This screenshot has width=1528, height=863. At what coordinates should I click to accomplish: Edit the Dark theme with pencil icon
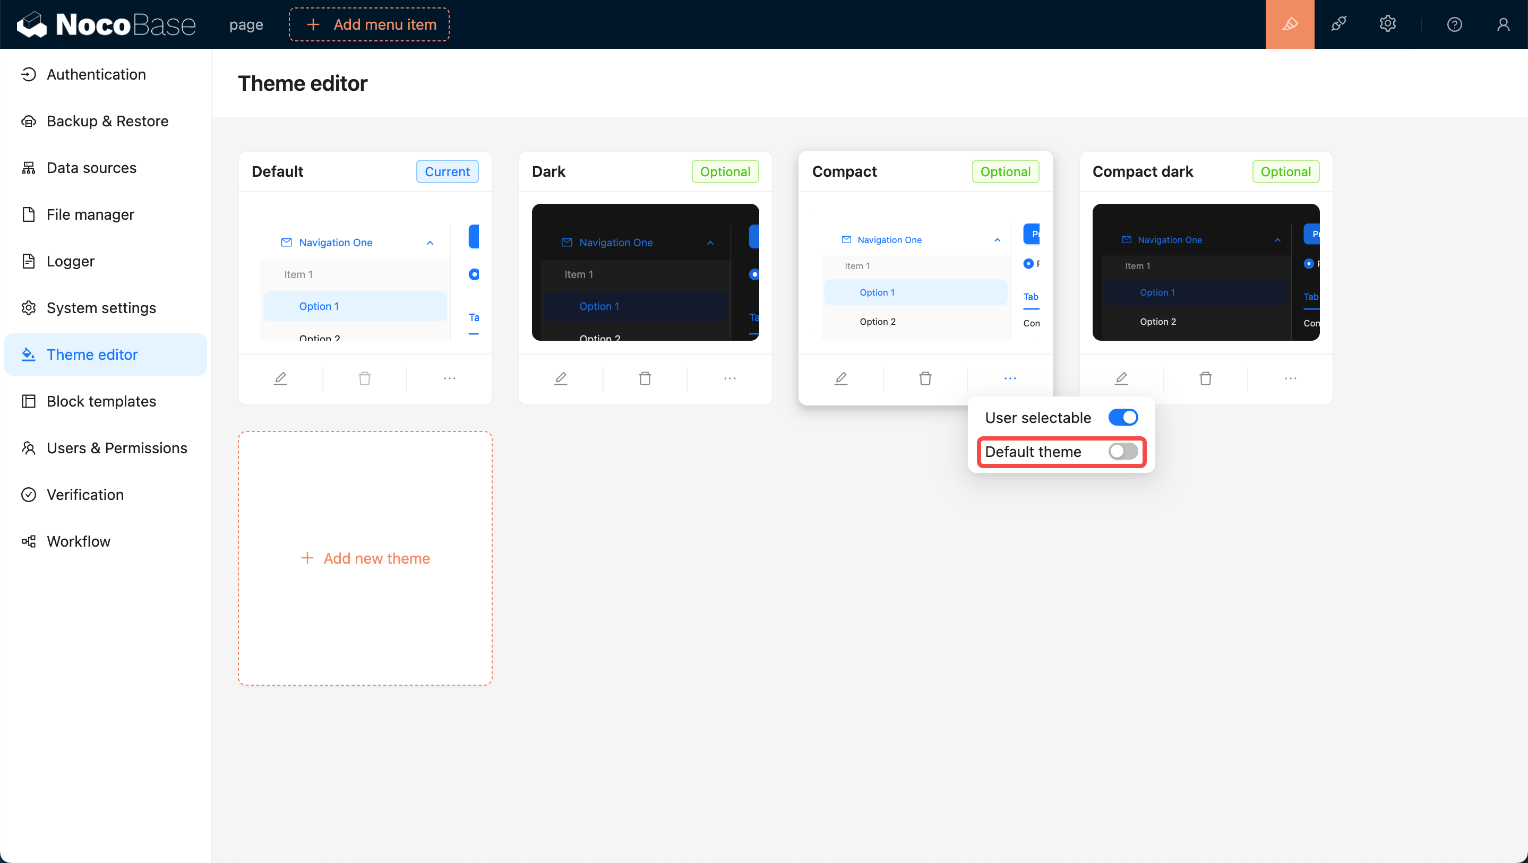(x=561, y=378)
